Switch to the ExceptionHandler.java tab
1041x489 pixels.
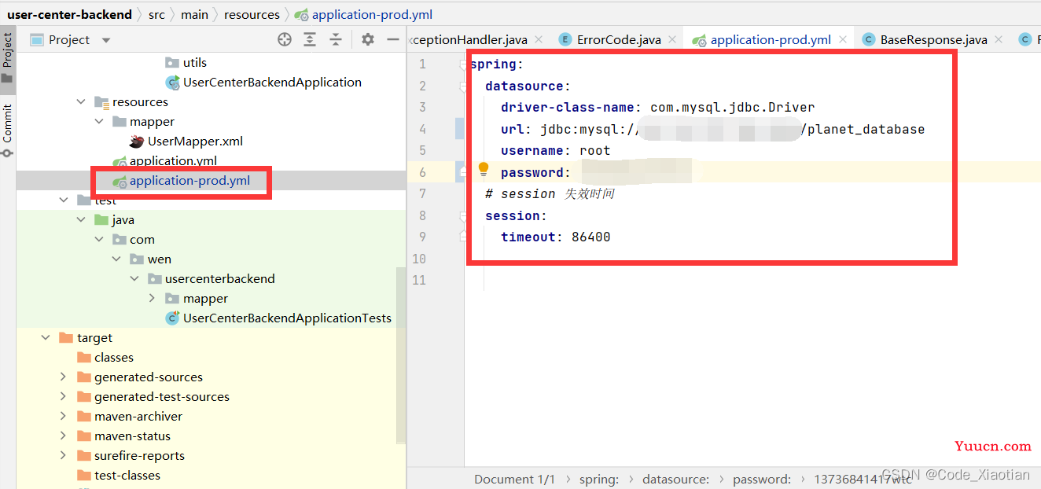470,39
